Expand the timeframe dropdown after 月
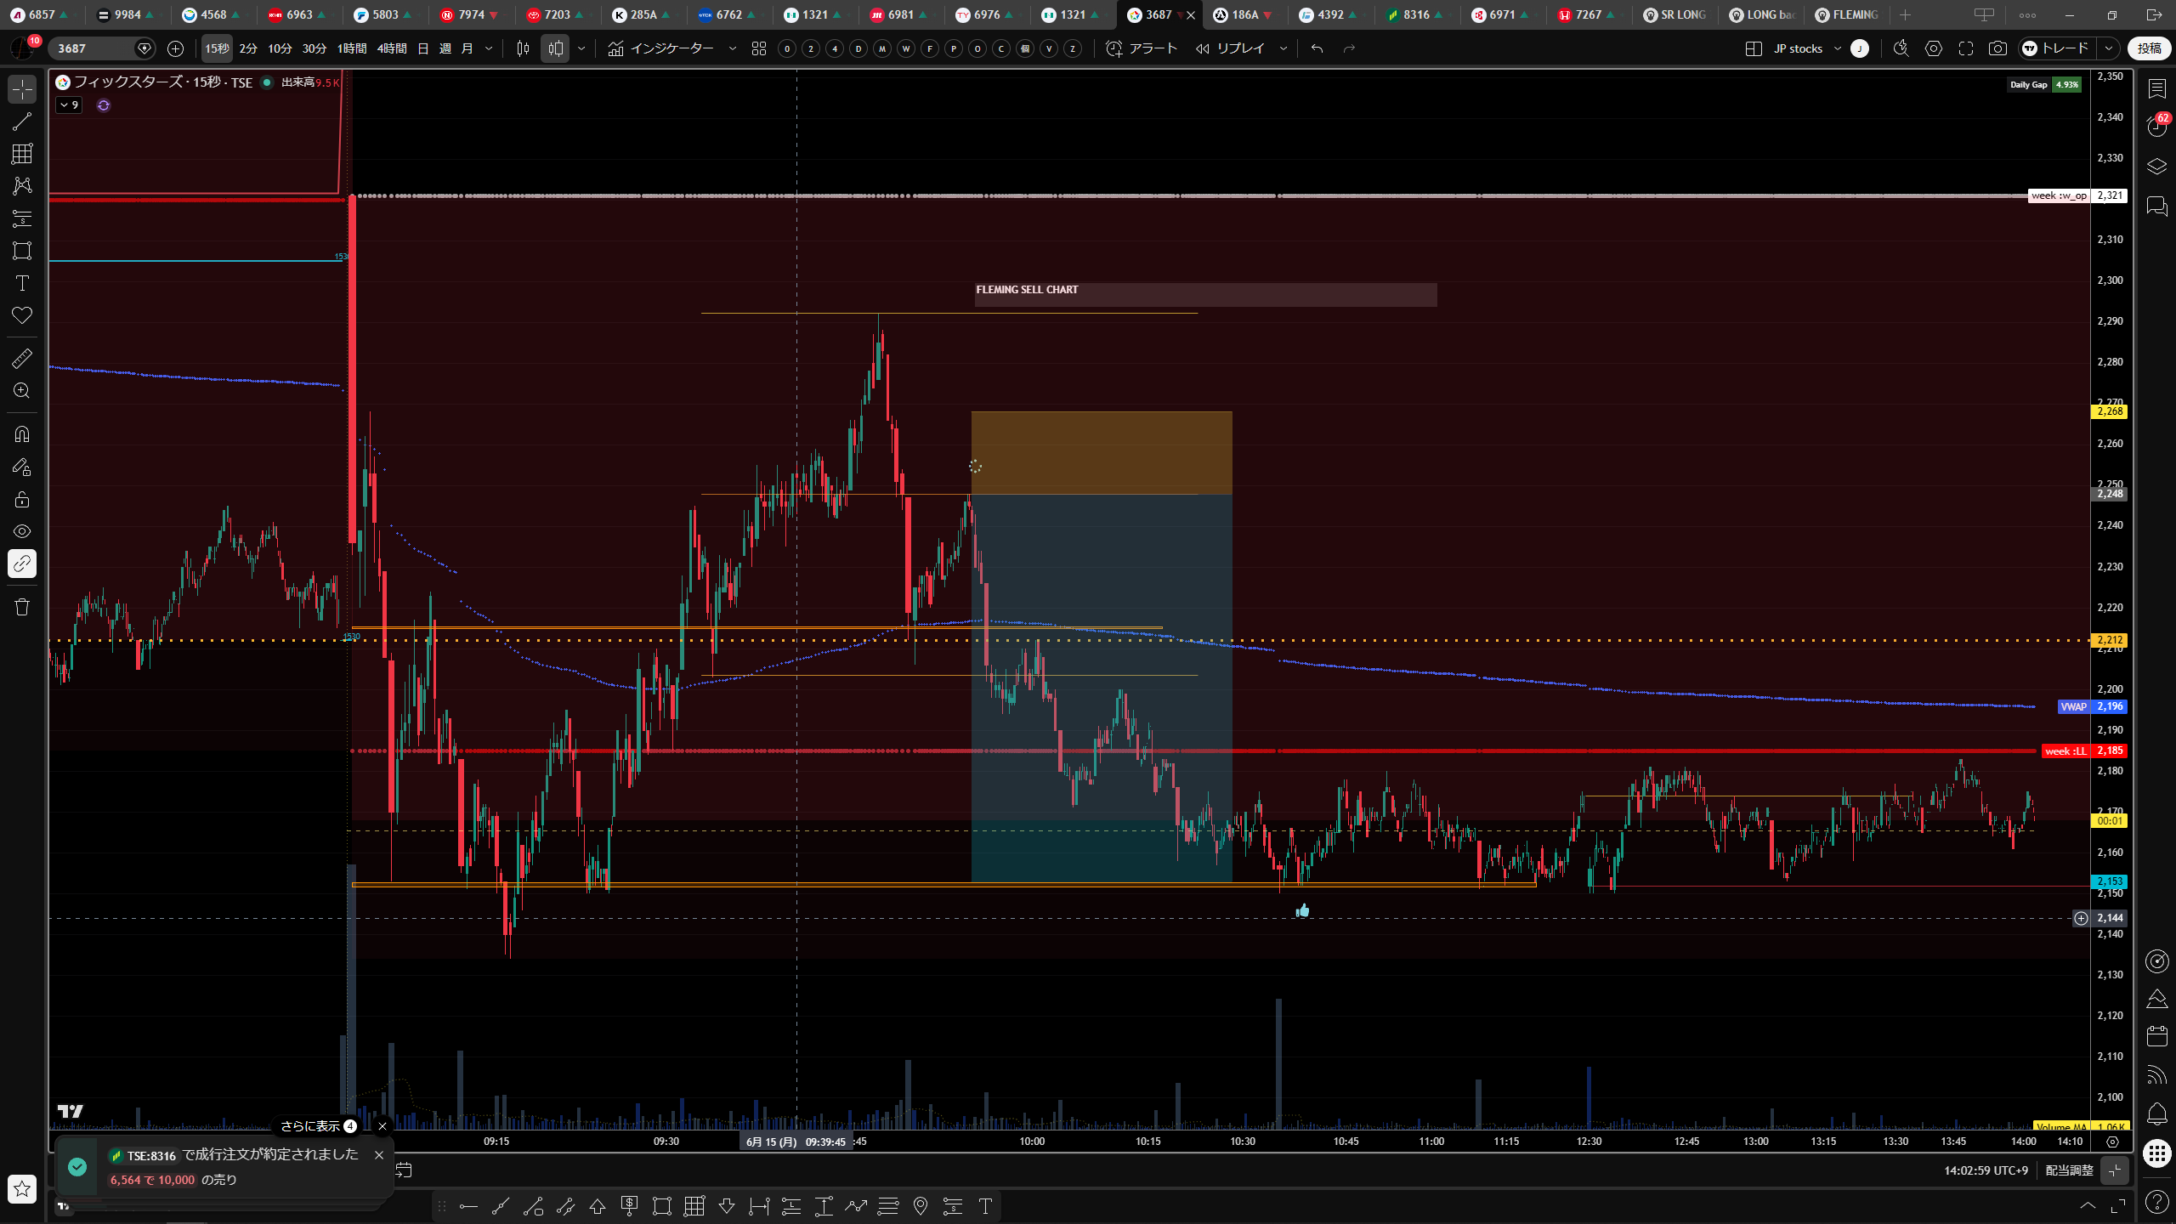Screen dimensions: 2176x1224 [489, 48]
